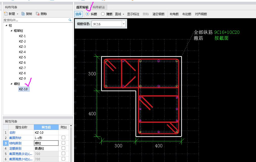This screenshot has height=162, width=256.
Task: Select KZ-7 in the component list
Action: click(x=22, y=68)
